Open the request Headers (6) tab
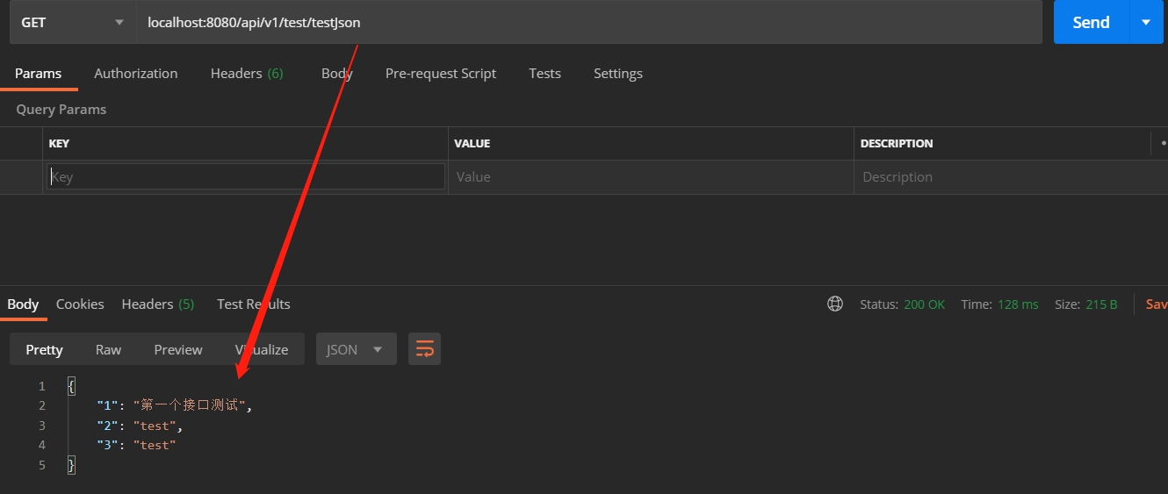Viewport: 1168px width, 494px height. coord(247,74)
